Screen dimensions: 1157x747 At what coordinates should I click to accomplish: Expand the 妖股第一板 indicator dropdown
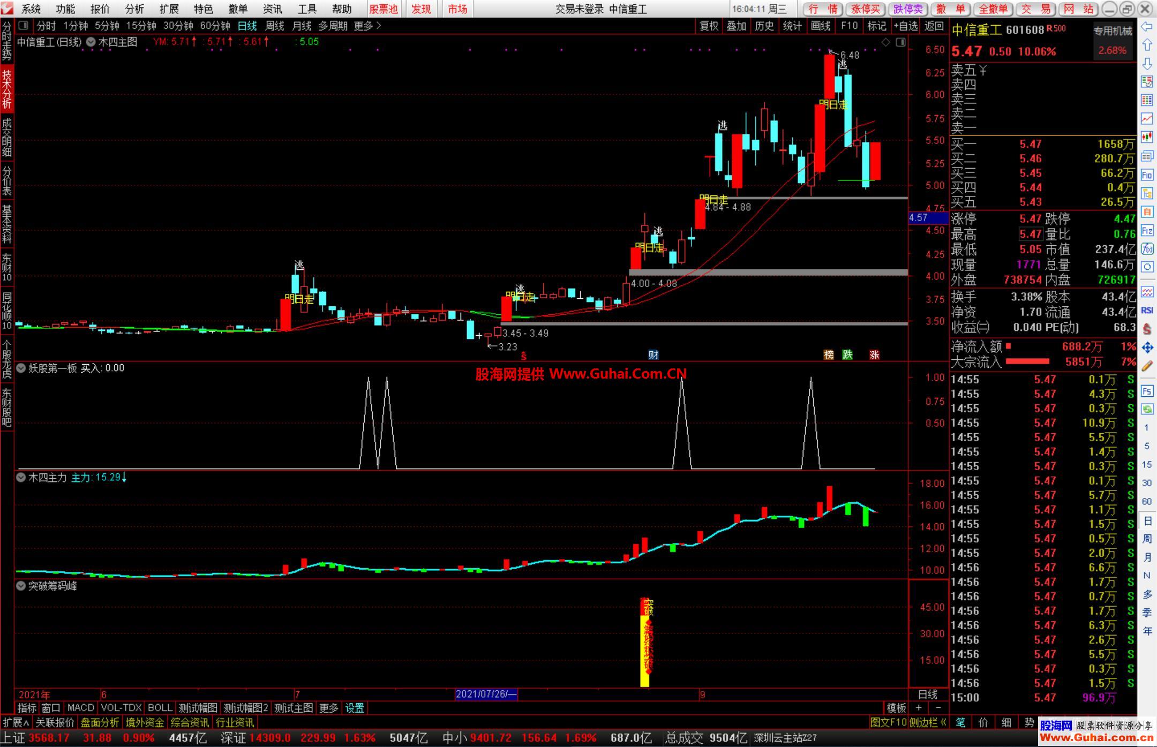pyautogui.click(x=21, y=368)
